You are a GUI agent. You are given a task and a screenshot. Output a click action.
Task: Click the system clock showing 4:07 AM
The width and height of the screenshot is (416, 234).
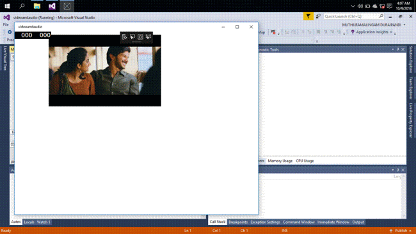404,6
